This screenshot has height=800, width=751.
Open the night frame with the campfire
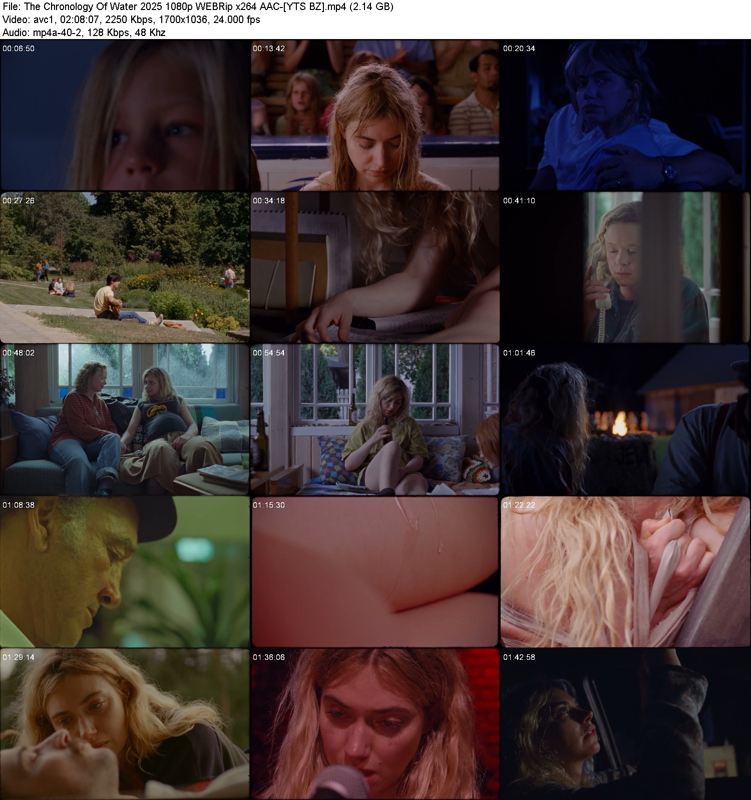click(x=626, y=420)
